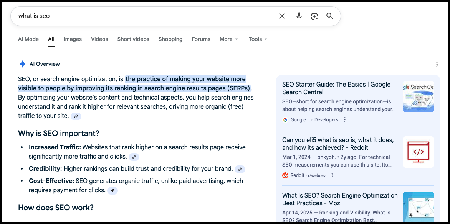This screenshot has height=224, width=450.
Task: Open the Reddit eli5 what is seo link
Action: tap(337, 144)
